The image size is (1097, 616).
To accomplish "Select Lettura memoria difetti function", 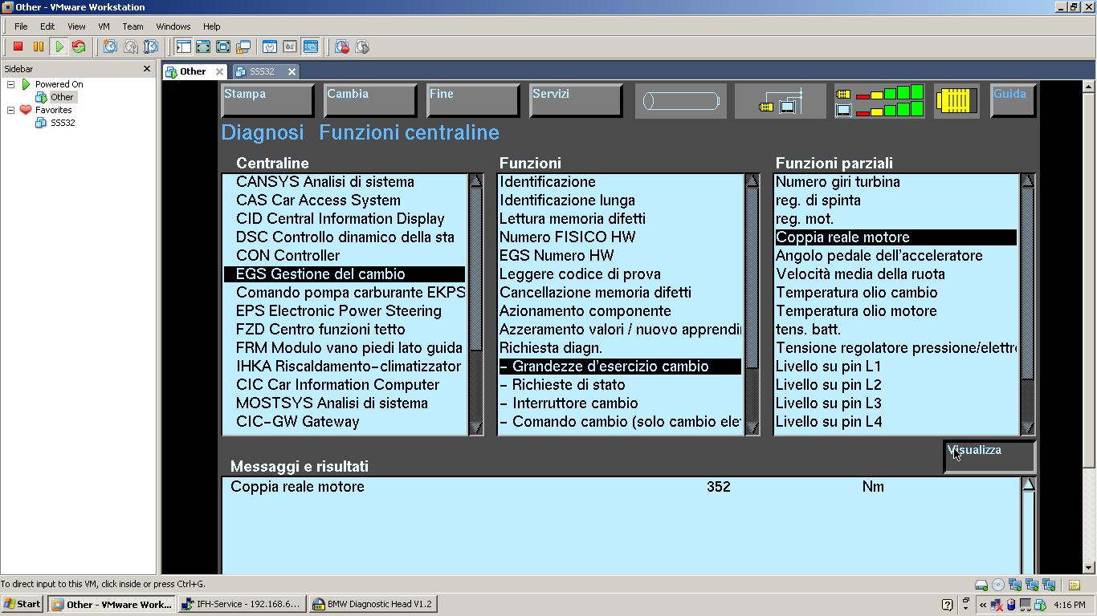I will tap(620, 219).
